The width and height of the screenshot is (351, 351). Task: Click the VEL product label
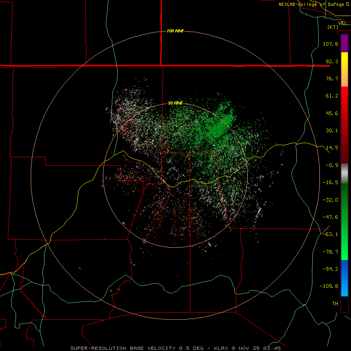coord(342,23)
